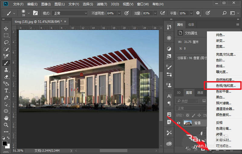Open smoothing options gear

[198, 13]
